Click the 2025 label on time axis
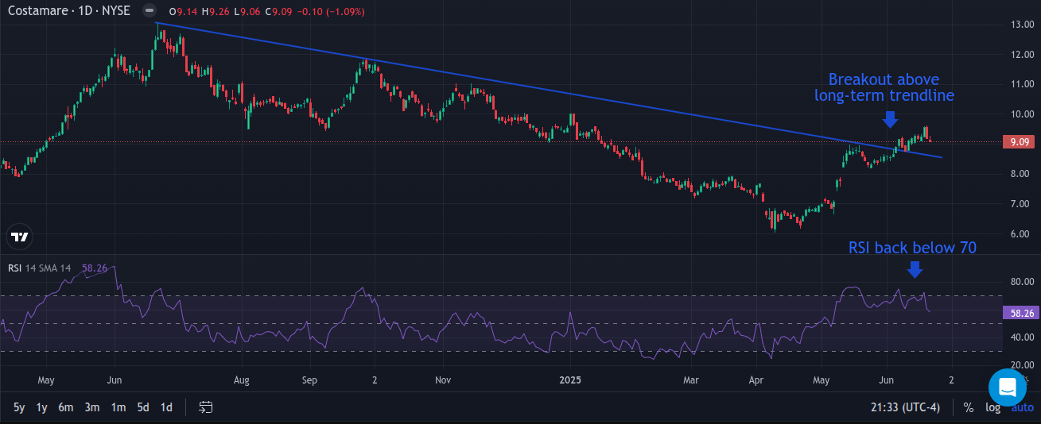1041x424 pixels. coord(570,380)
